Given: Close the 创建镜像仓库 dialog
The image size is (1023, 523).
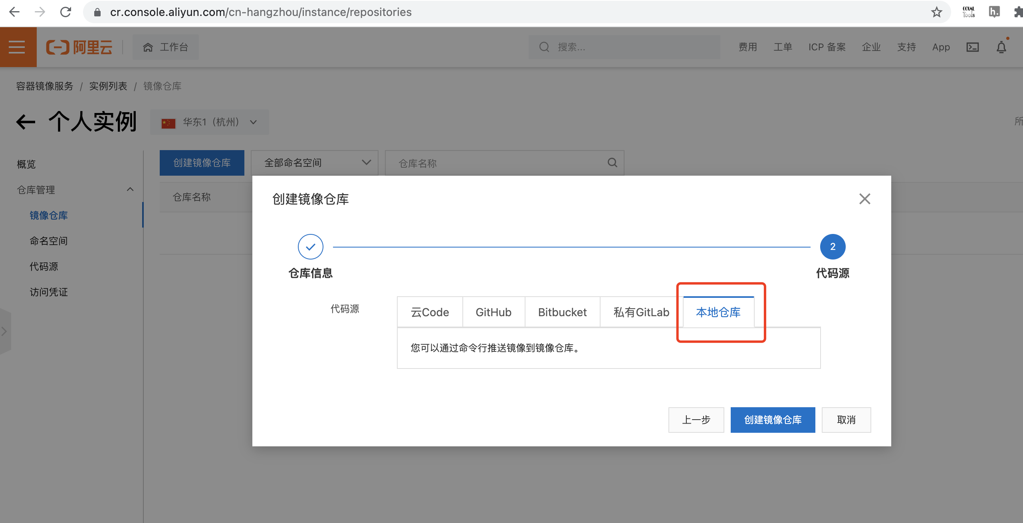Looking at the screenshot, I should (x=864, y=199).
